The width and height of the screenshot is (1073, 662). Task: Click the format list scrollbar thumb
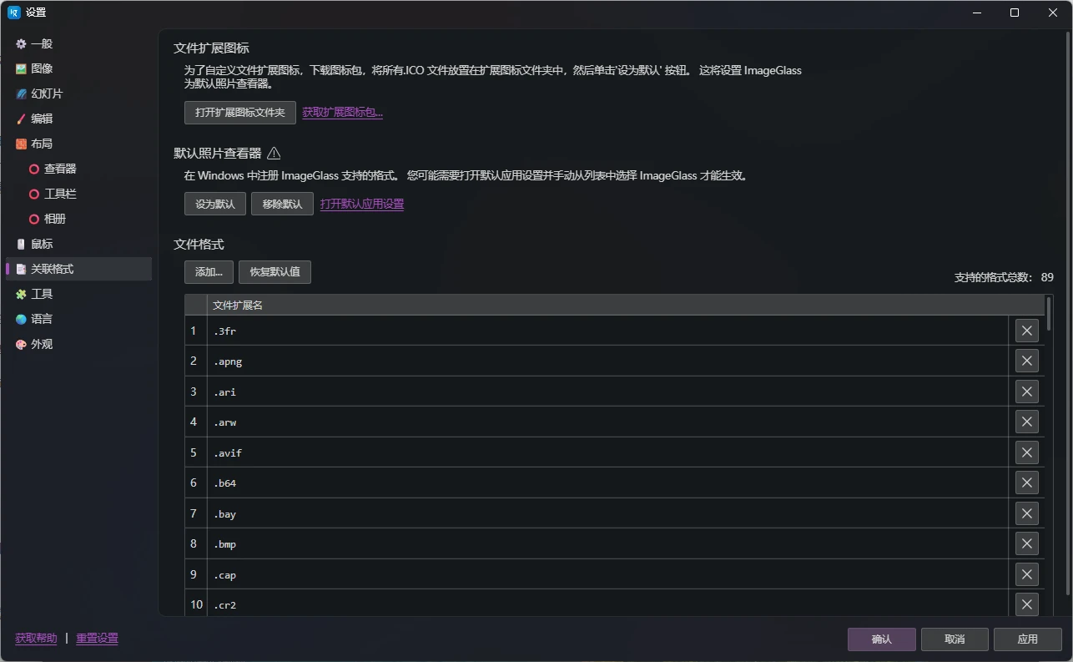1048,314
